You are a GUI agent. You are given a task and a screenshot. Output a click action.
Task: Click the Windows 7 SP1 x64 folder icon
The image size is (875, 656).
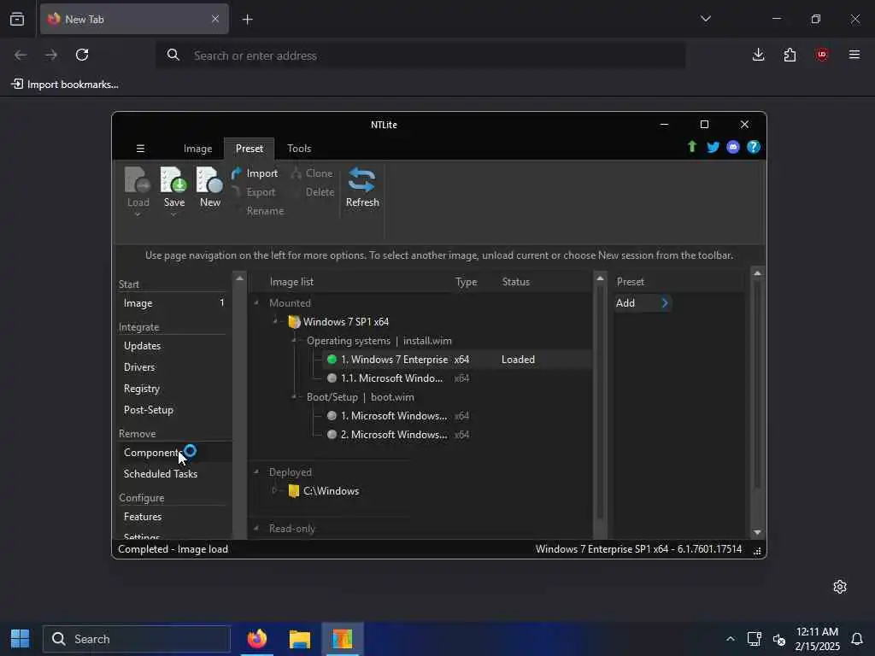[294, 322]
